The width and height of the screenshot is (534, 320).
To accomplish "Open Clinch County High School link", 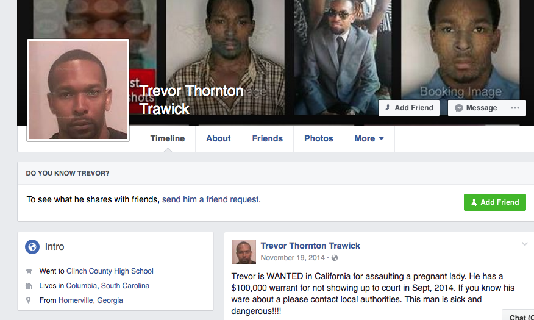I will [x=110, y=271].
